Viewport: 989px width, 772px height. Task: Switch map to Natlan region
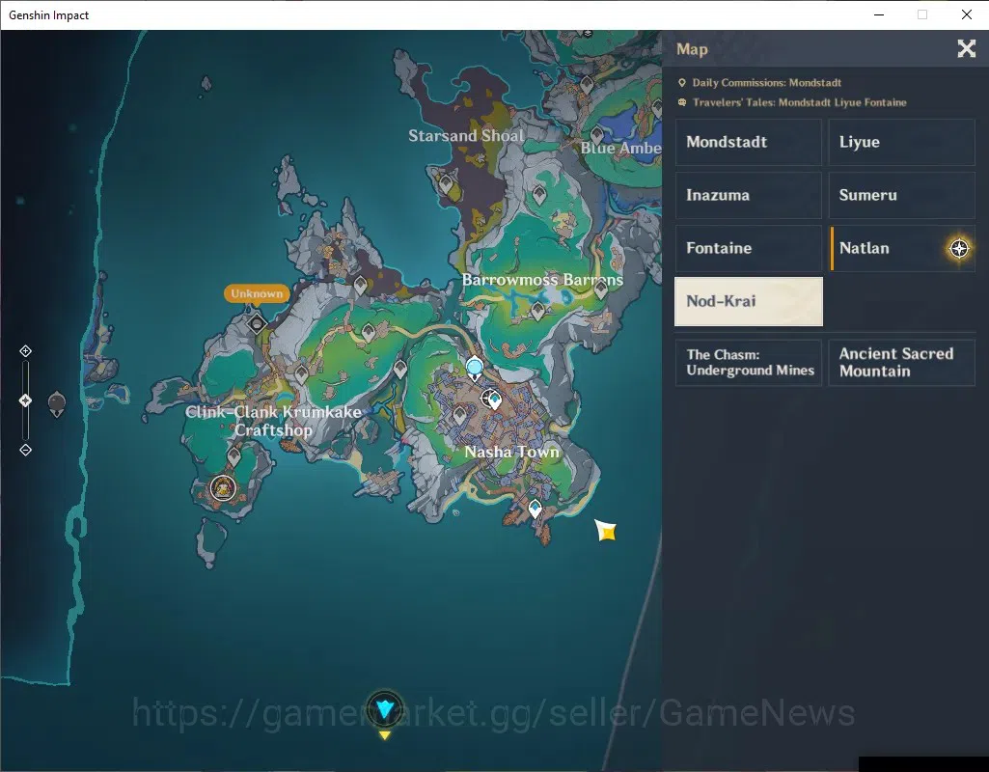901,248
